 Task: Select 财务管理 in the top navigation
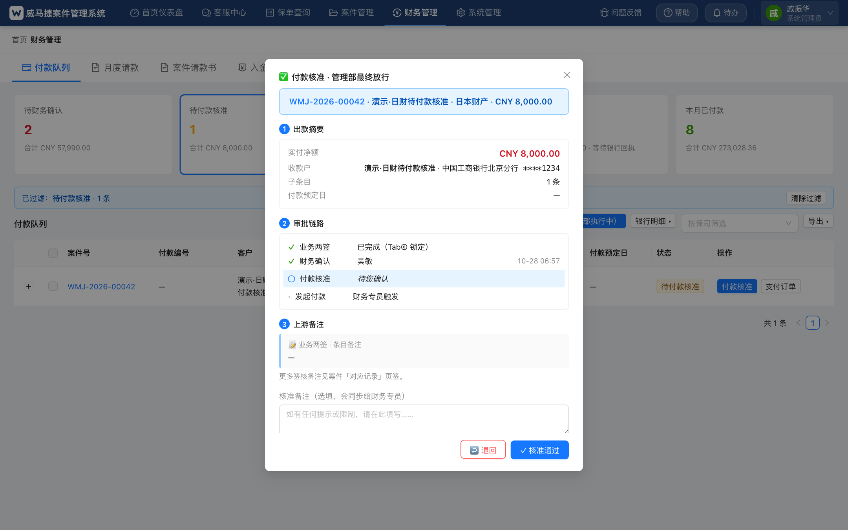(415, 13)
